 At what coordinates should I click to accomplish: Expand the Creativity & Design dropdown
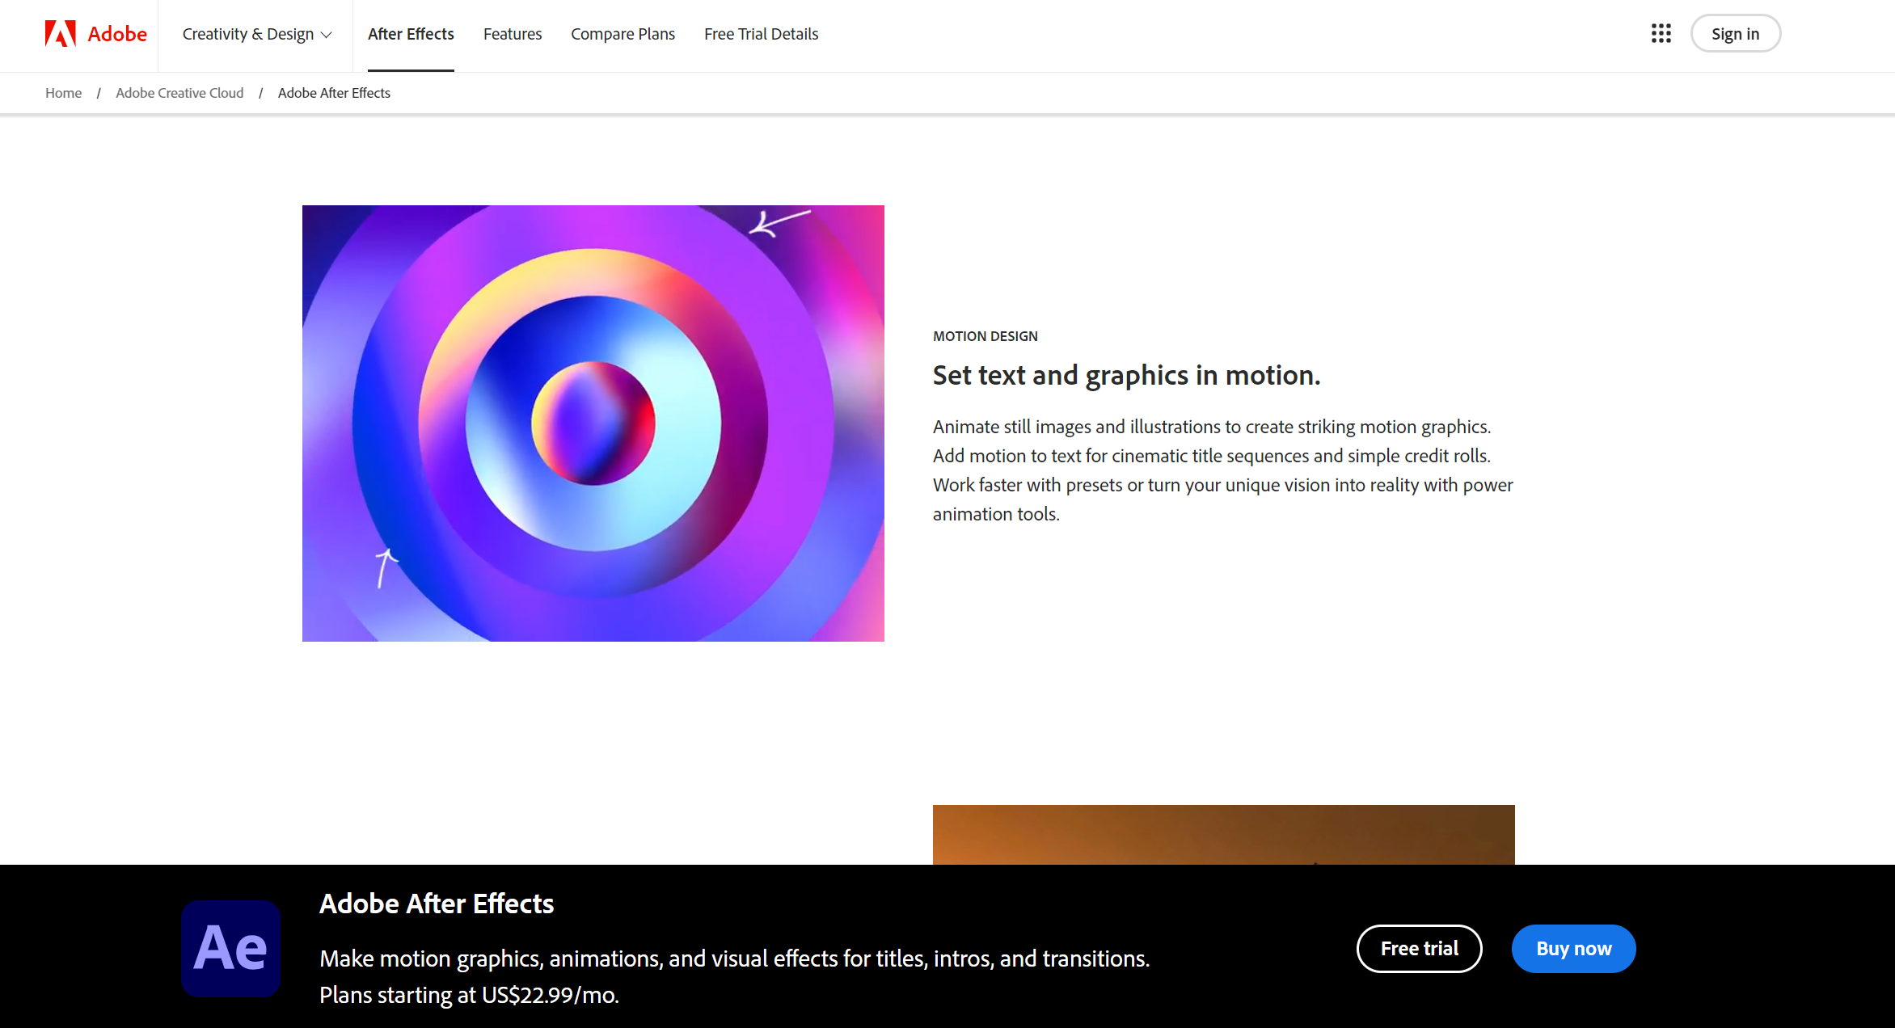[257, 34]
